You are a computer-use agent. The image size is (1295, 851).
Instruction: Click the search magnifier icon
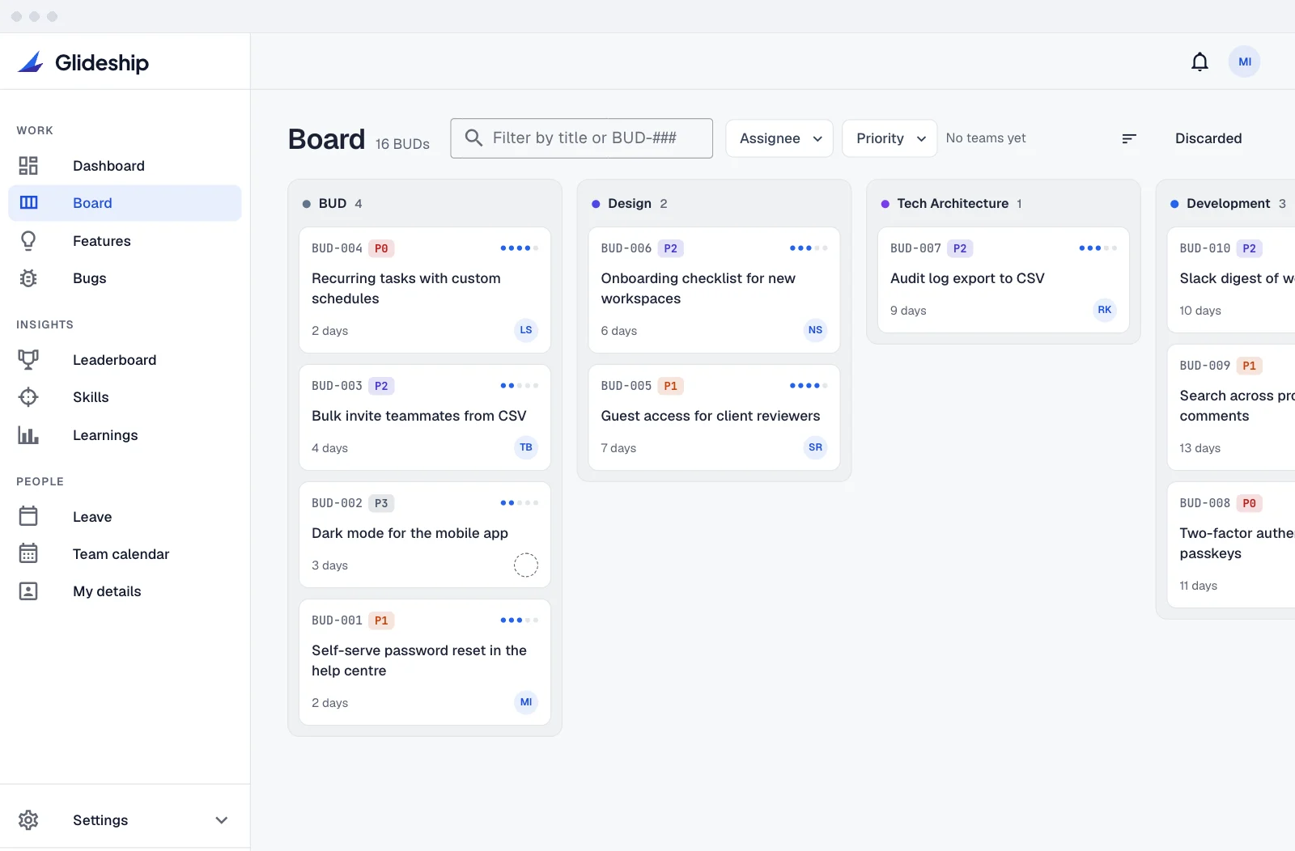pos(474,138)
